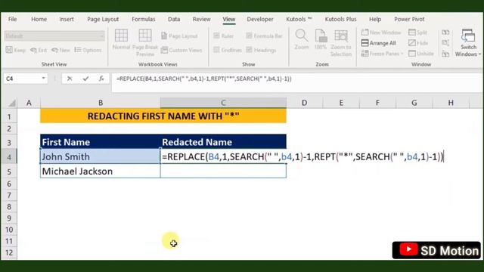Screen dimensions: 484x272
Task: Click the Insert Function fx icon
Action: pyautogui.click(x=101, y=79)
